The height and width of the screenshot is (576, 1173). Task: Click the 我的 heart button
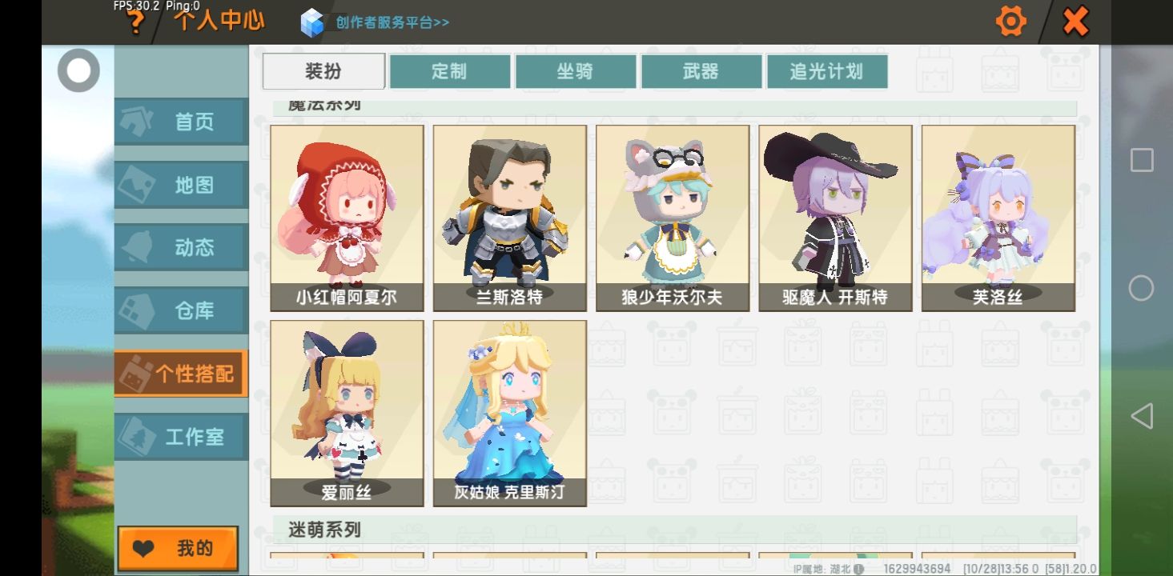point(178,549)
